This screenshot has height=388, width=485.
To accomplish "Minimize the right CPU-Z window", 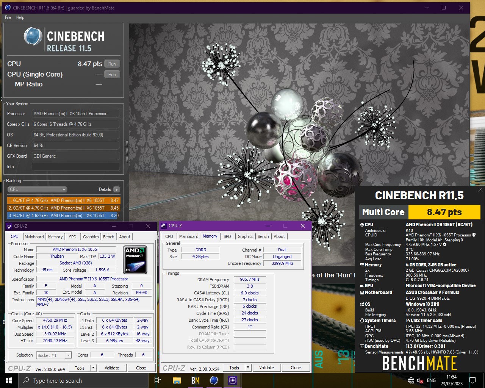I will (x=268, y=226).
